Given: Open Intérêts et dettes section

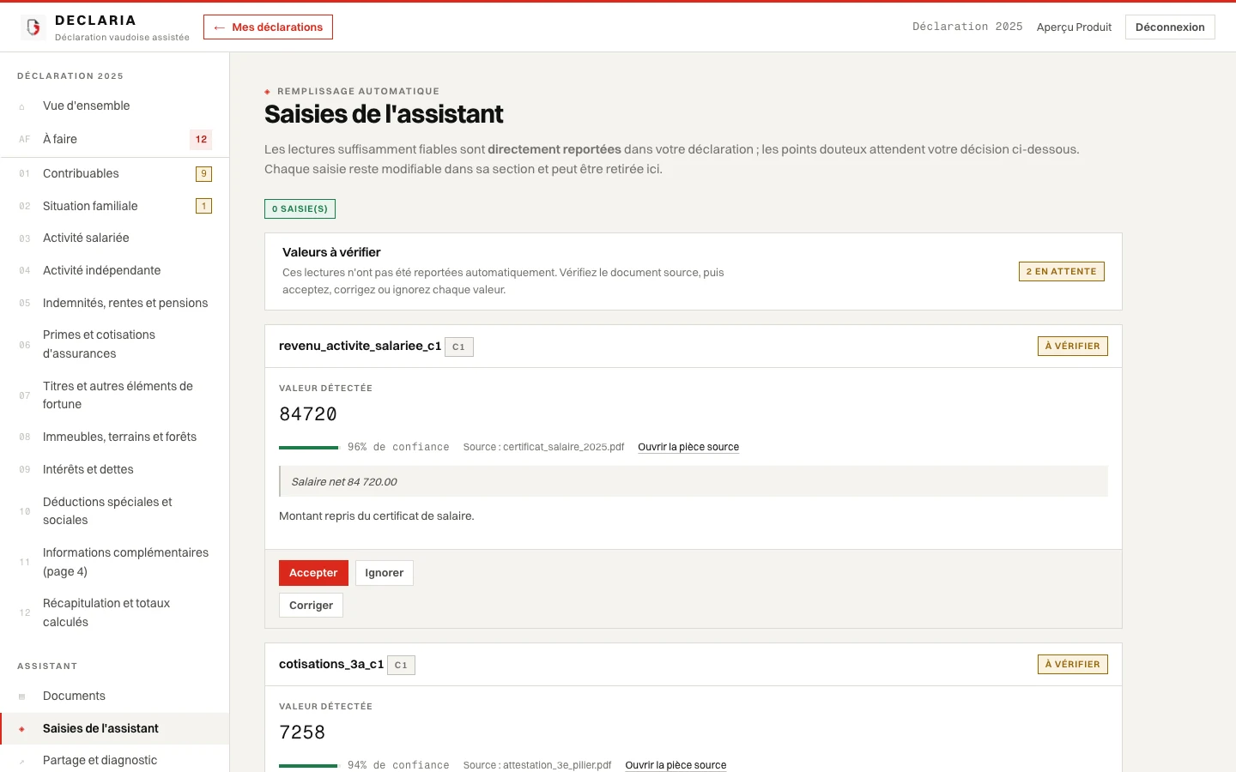Looking at the screenshot, I should click(x=115, y=469).
